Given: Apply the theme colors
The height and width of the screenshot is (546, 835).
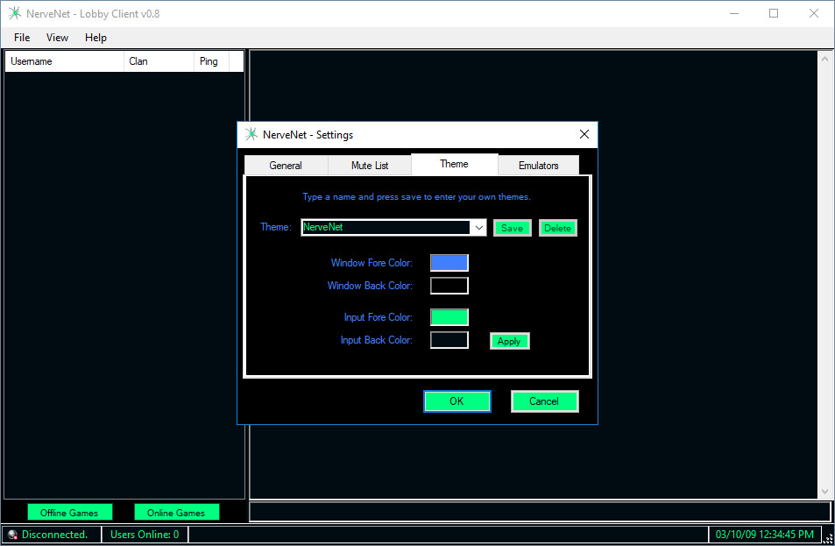Looking at the screenshot, I should click(509, 342).
